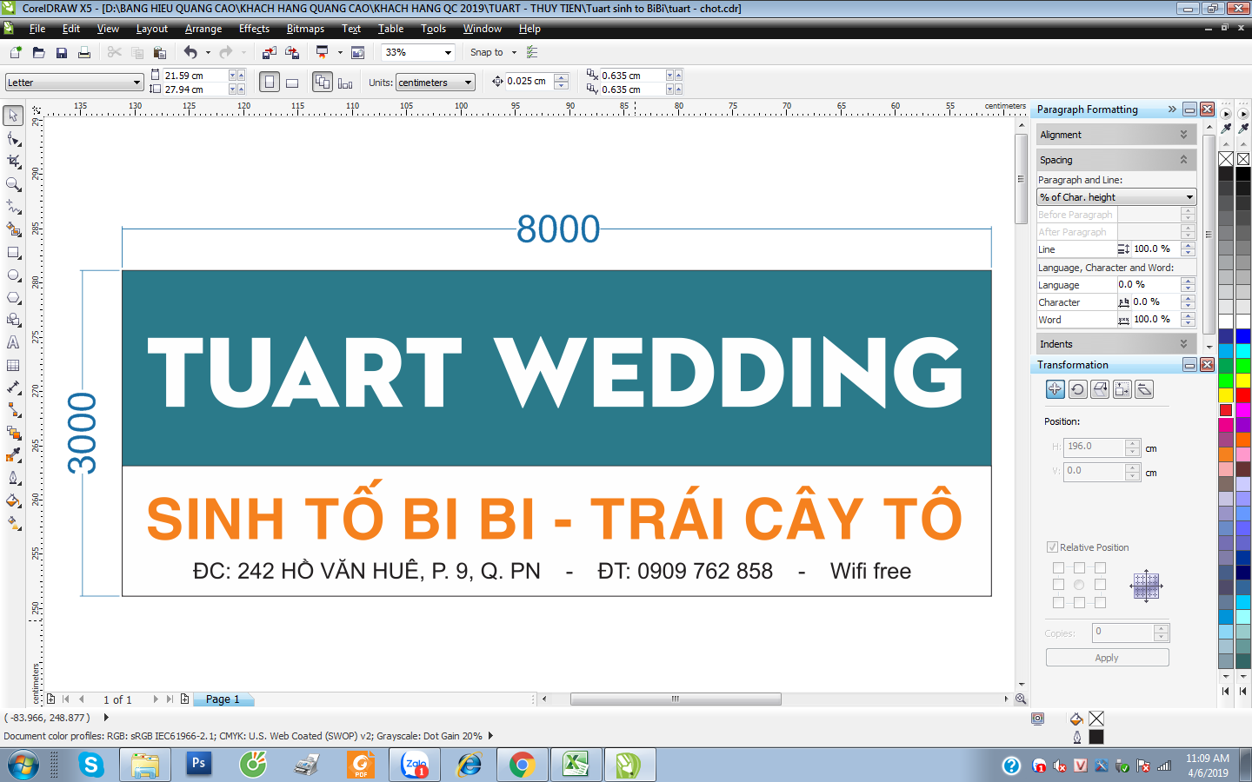The width and height of the screenshot is (1252, 782).
Task: Toggle the Relative Position checkbox
Action: pos(1052,547)
